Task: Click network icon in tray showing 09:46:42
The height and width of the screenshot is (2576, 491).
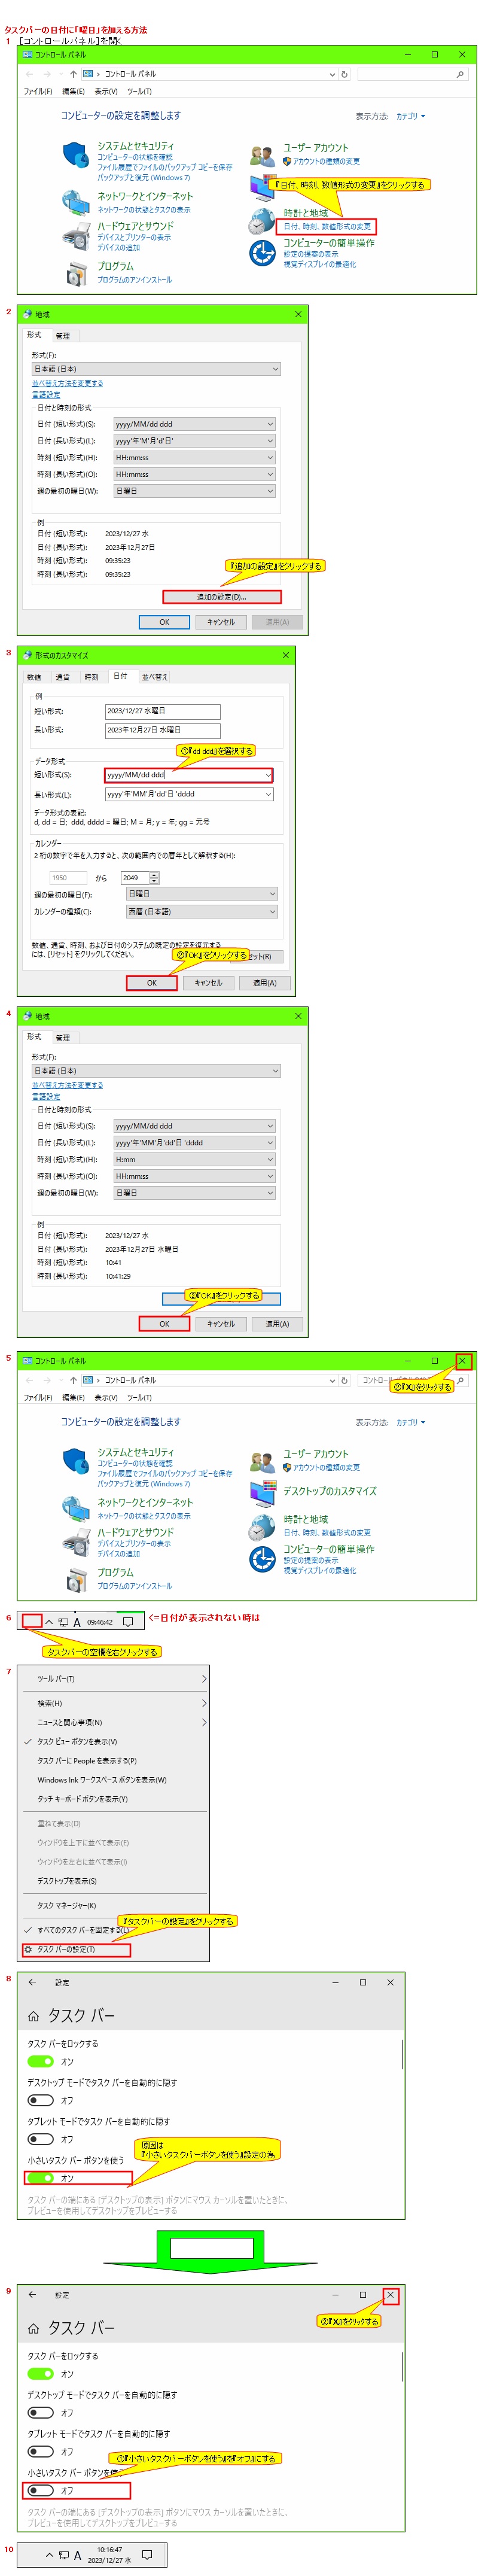Action: pyautogui.click(x=63, y=1622)
